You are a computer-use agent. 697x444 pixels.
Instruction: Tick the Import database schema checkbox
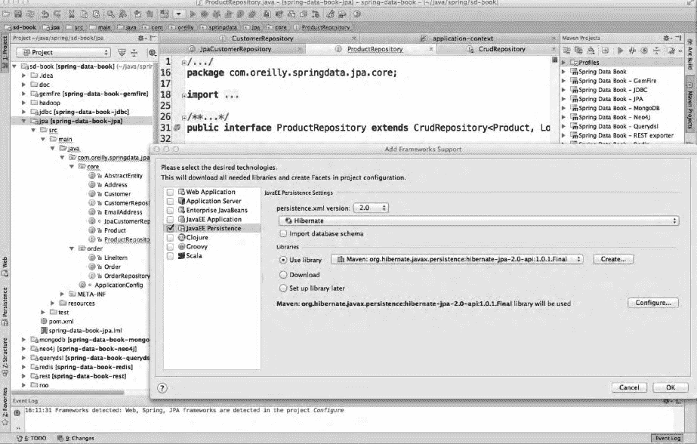pyautogui.click(x=283, y=234)
